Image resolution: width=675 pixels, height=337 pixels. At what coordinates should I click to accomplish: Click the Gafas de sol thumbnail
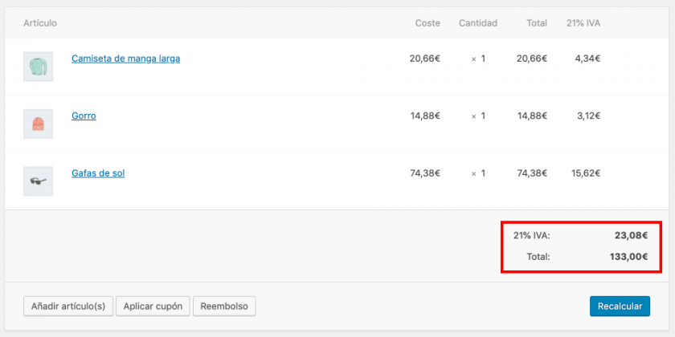pos(38,181)
